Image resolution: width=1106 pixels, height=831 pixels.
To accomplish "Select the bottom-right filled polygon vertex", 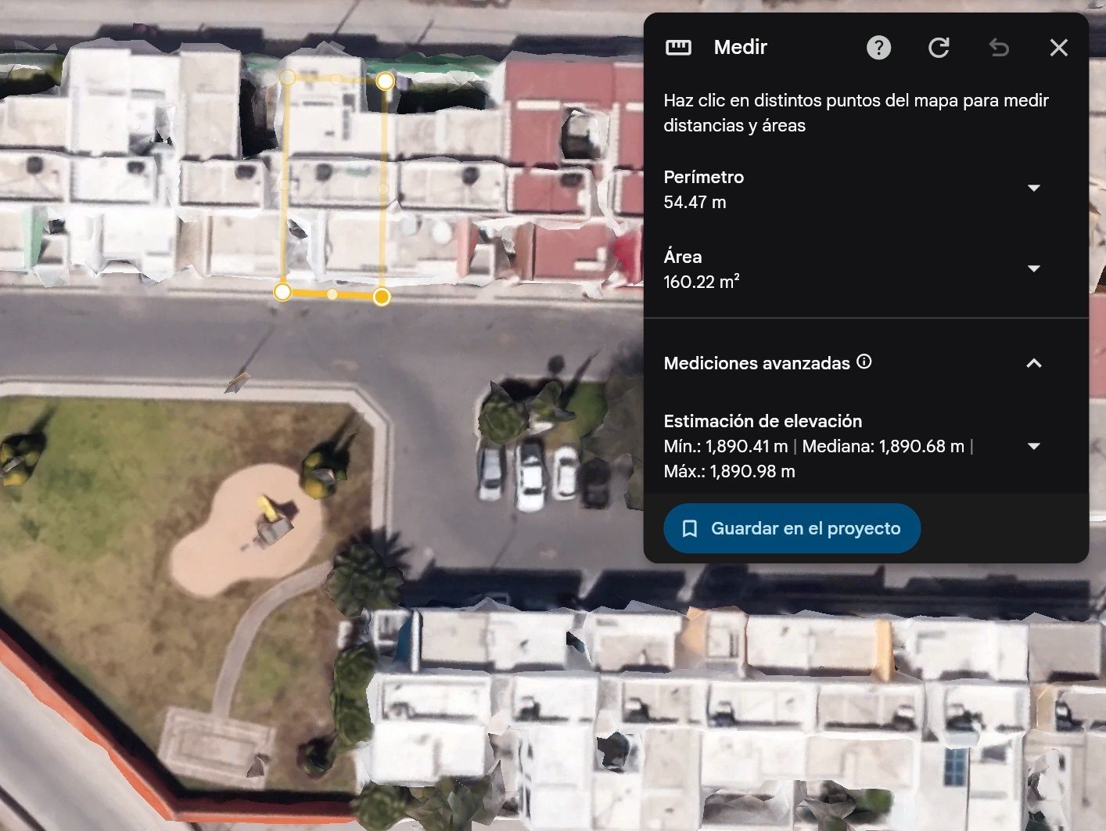I will (382, 297).
